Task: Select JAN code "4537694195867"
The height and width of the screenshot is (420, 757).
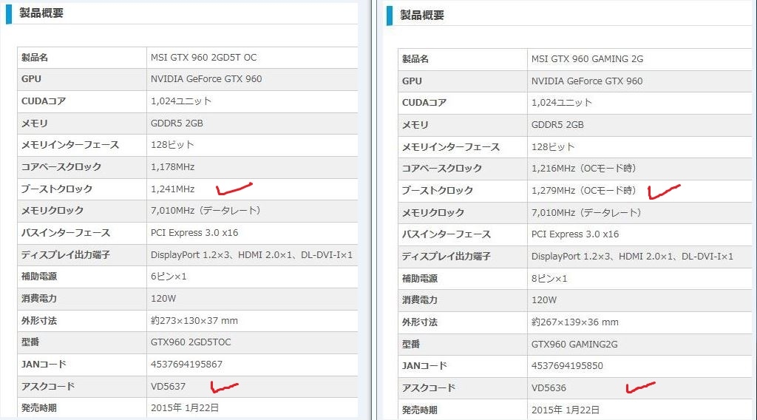Action: point(186,365)
